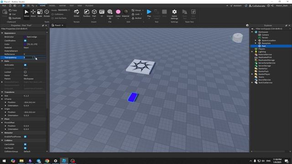Image resolution: width=292 pixels, height=164 pixels.
Task: Click Import 3D icon
Action: (x=110, y=12)
